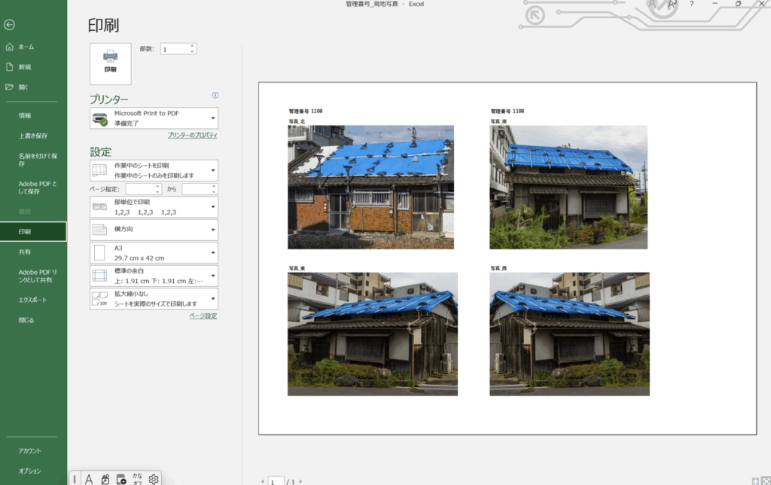This screenshot has width=771, height=485.
Task: Toggle the Show Margins icon in the preview corner
Action: point(755,481)
